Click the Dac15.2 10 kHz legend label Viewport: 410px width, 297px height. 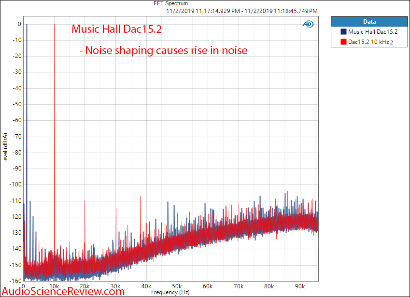(x=370, y=42)
